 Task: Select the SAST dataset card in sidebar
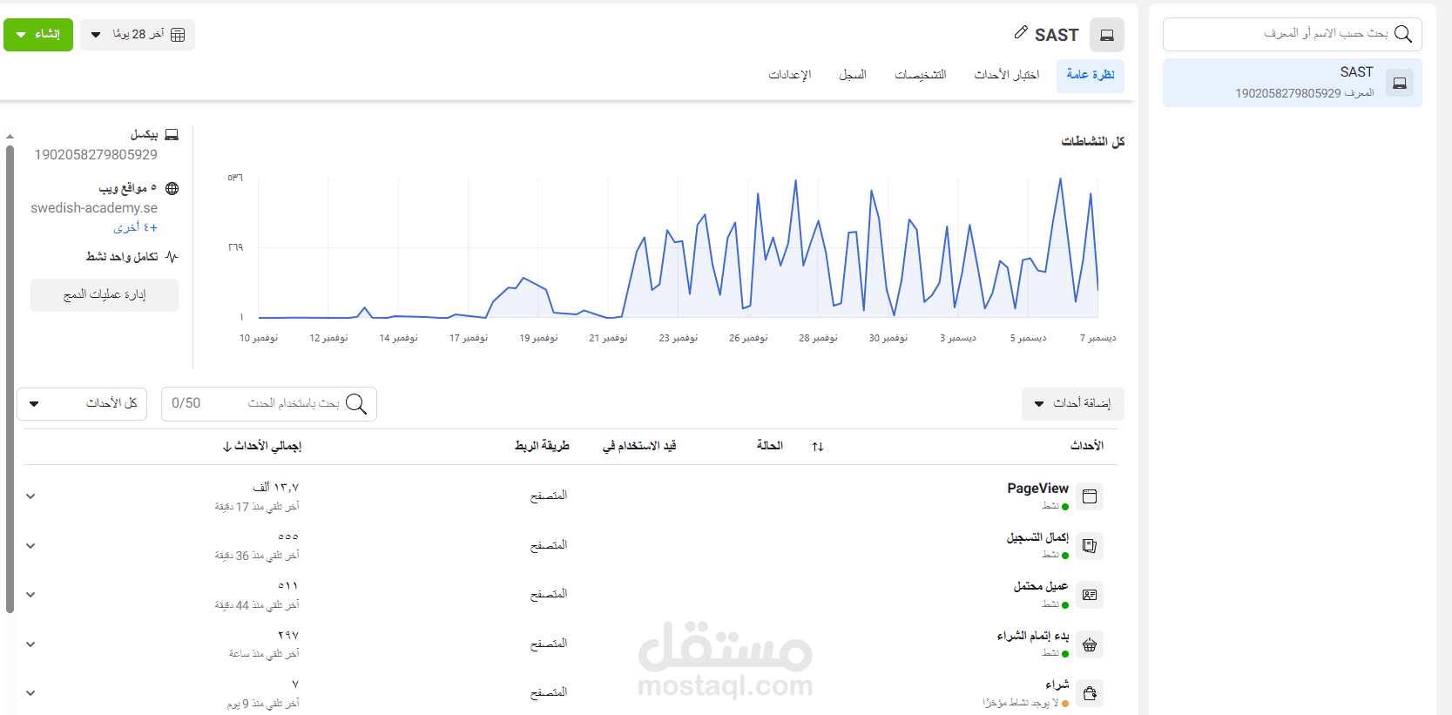tap(1293, 83)
